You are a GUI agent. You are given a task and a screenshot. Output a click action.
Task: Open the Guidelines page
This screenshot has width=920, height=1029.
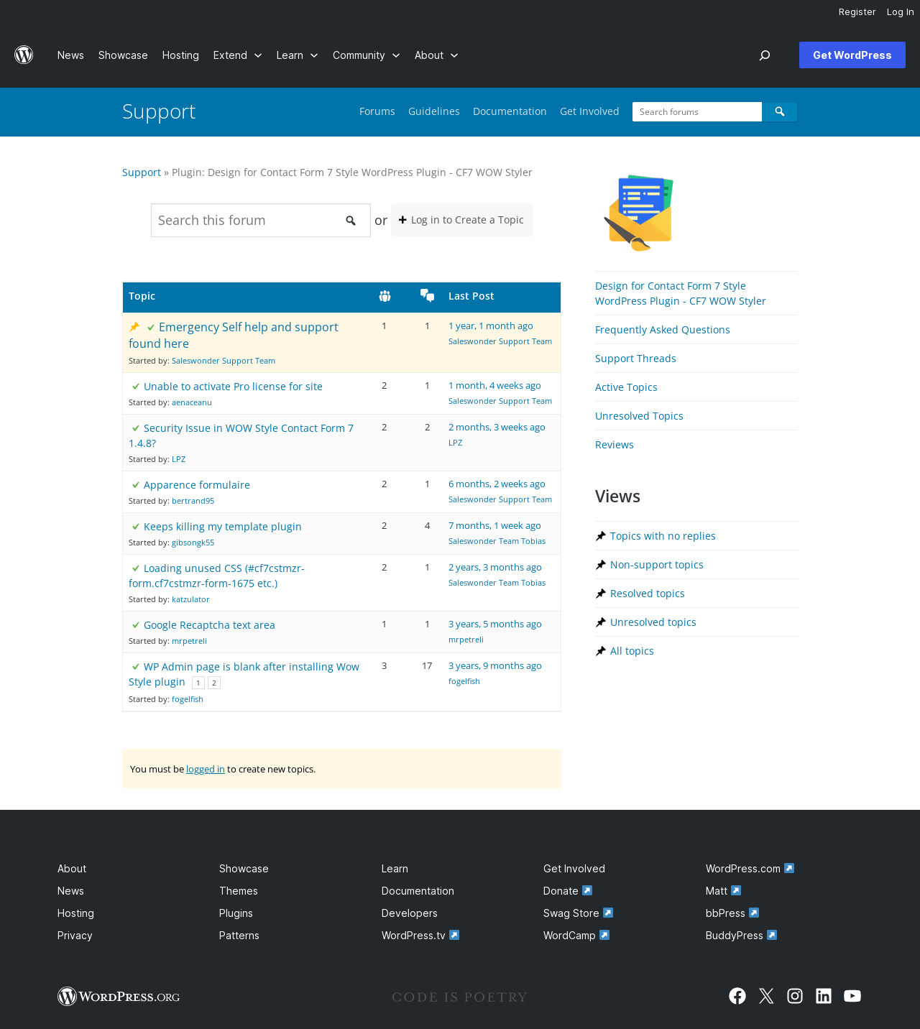coord(434,111)
